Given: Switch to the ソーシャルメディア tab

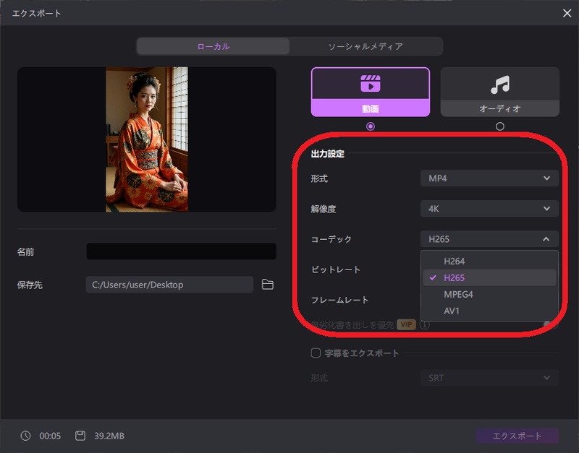Looking at the screenshot, I should point(366,46).
